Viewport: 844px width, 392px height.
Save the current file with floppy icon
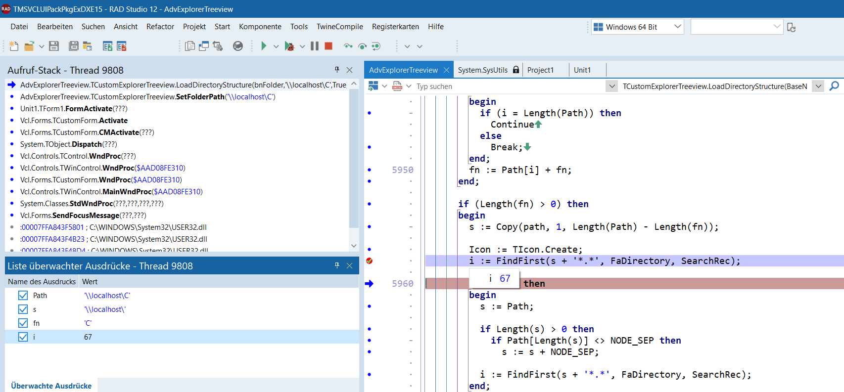click(x=54, y=46)
